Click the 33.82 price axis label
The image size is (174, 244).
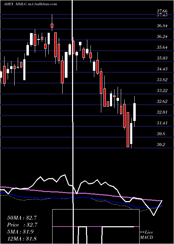tap(162, 80)
